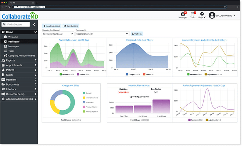Click the search magnifier icon in sidebar
The height and width of the screenshot is (146, 244).
click(x=4, y=25)
